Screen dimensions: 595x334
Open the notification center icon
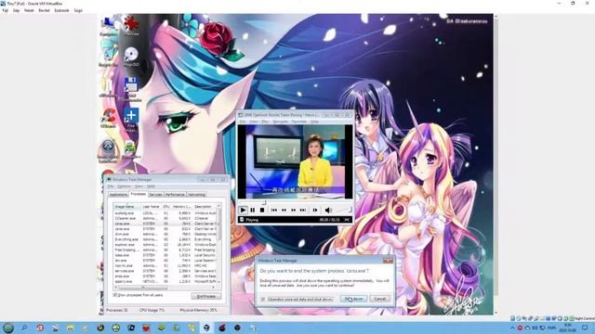[x=585, y=328]
